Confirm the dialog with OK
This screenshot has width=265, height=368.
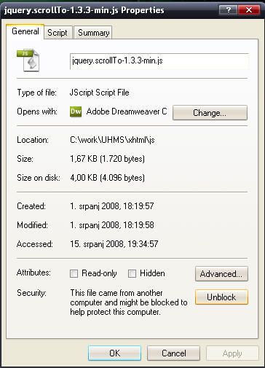click(x=114, y=353)
